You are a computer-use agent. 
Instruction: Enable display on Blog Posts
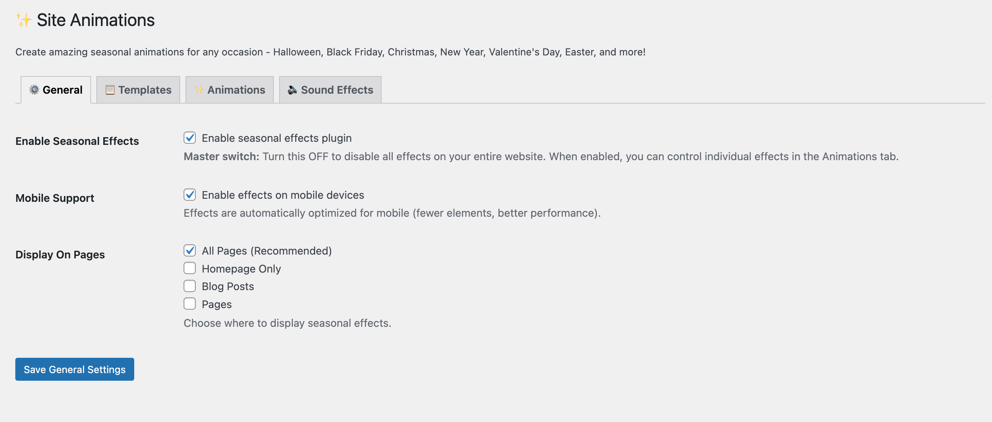point(190,286)
